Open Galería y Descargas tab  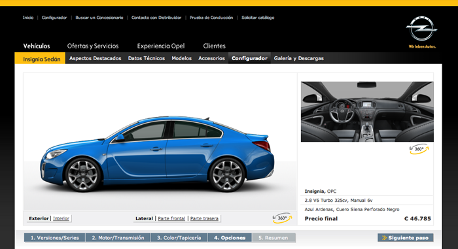pyautogui.click(x=299, y=58)
